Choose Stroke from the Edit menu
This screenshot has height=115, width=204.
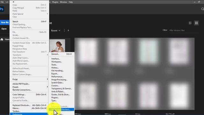click(x=29, y=35)
